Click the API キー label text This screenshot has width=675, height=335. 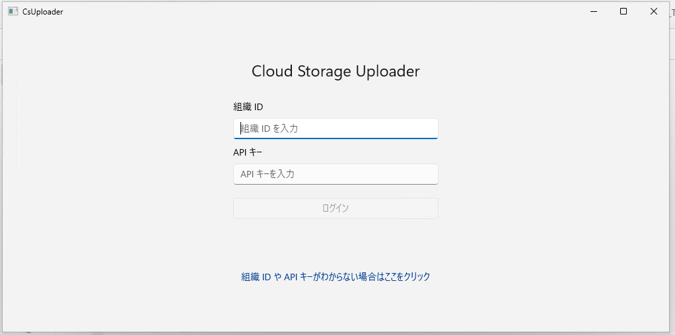click(248, 152)
